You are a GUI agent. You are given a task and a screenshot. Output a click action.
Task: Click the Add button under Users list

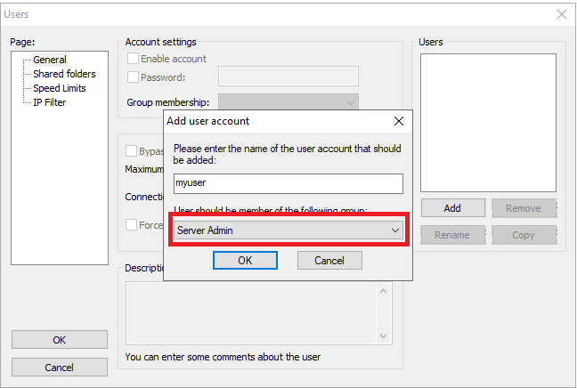coord(452,207)
